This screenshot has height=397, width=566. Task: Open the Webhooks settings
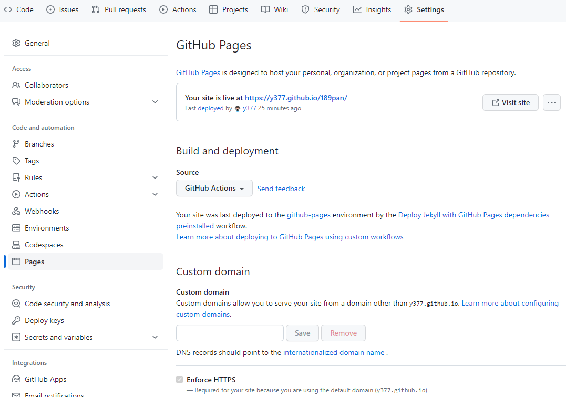41,211
